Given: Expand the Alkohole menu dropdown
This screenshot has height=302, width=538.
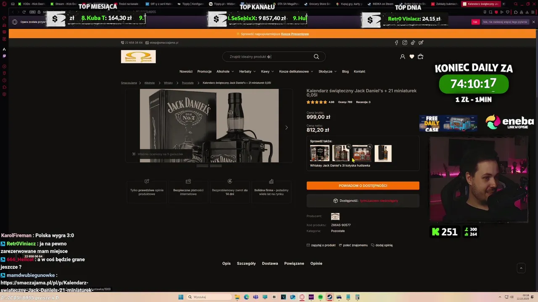Looking at the screenshot, I should pos(225,71).
